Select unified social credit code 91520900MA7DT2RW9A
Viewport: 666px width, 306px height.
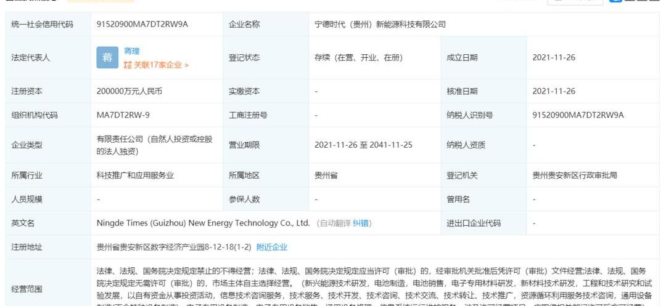[142, 24]
